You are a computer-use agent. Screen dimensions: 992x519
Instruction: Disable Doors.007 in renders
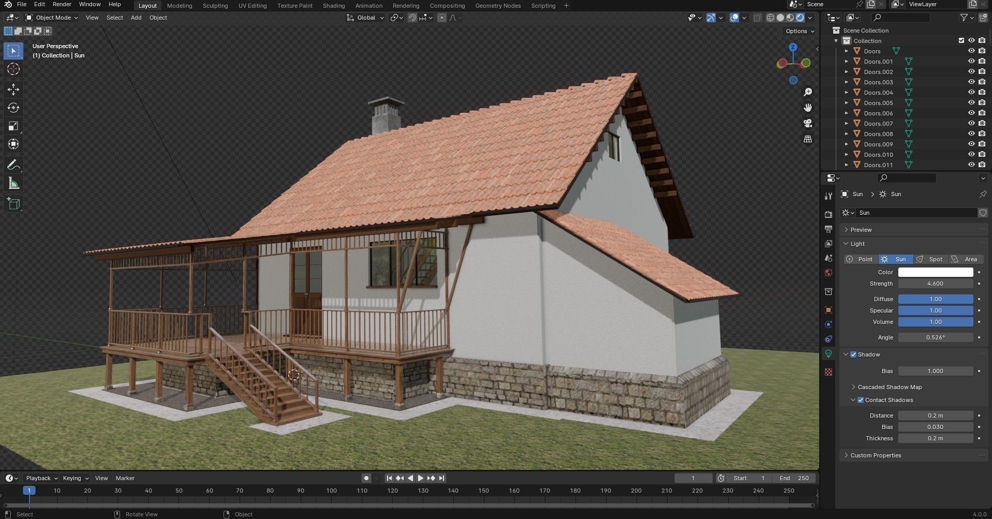[x=982, y=123]
